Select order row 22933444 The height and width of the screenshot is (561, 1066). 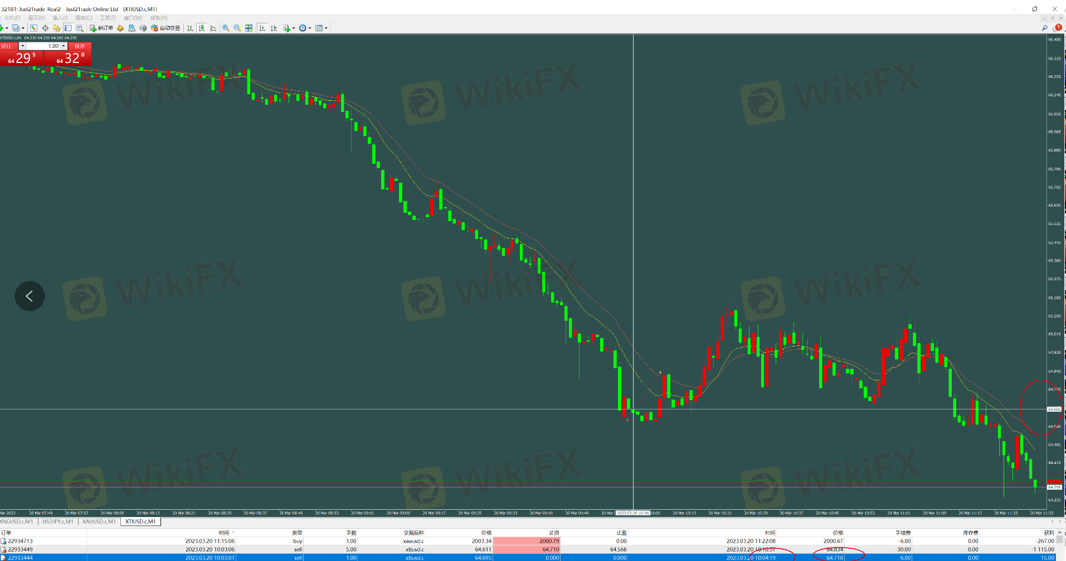tap(528, 558)
